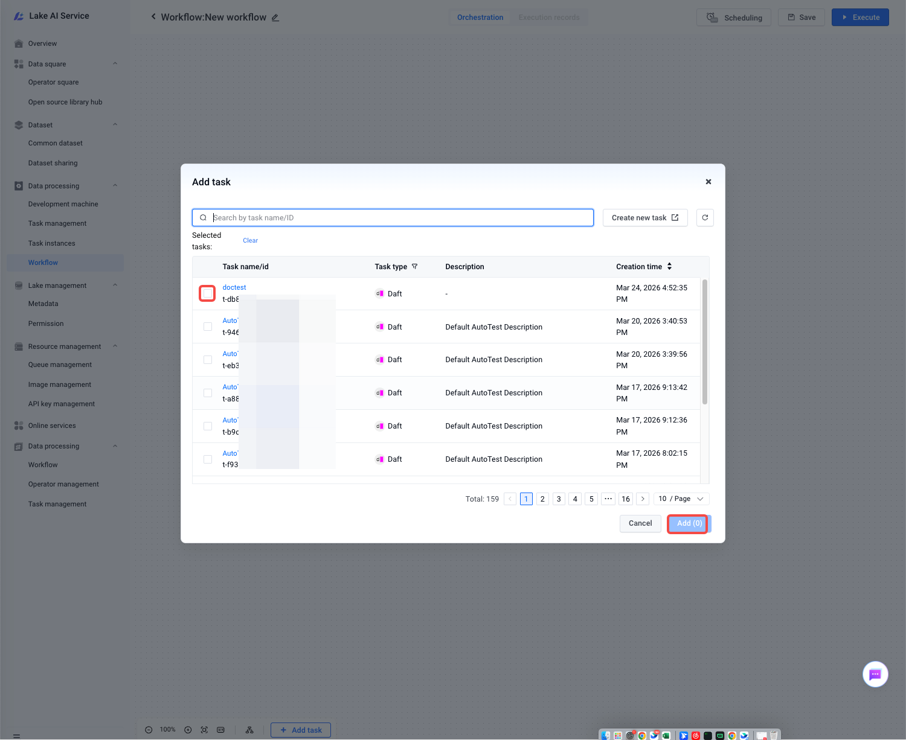Open the chat support bubble
This screenshot has height=740, width=906.
(875, 674)
